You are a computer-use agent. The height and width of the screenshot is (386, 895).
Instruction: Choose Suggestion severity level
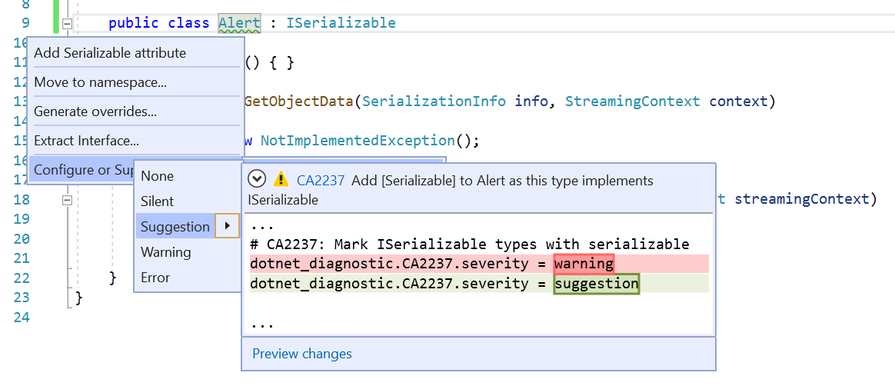[x=175, y=227]
